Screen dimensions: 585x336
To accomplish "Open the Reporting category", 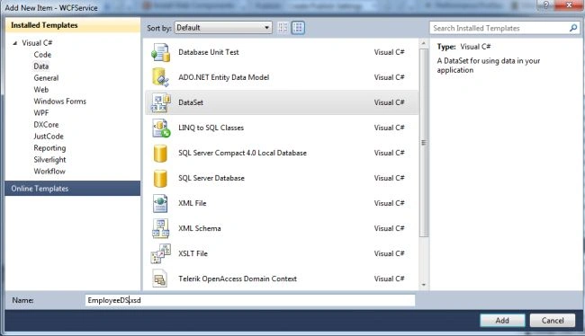I will [49, 148].
